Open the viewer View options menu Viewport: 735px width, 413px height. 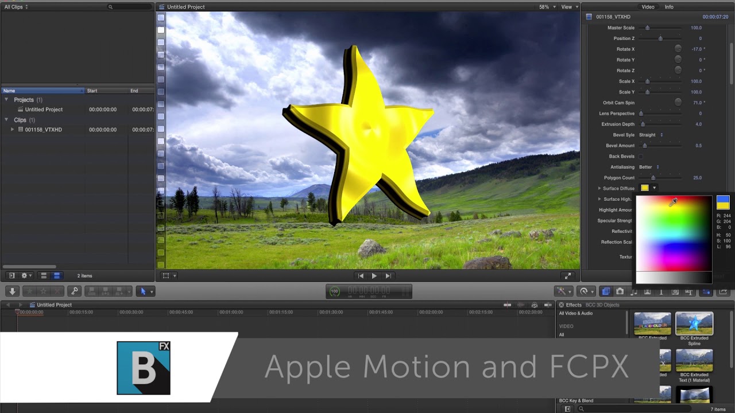point(568,7)
